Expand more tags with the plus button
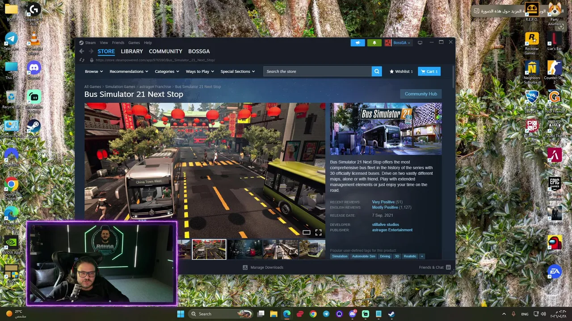The width and height of the screenshot is (572, 321). coord(421,256)
